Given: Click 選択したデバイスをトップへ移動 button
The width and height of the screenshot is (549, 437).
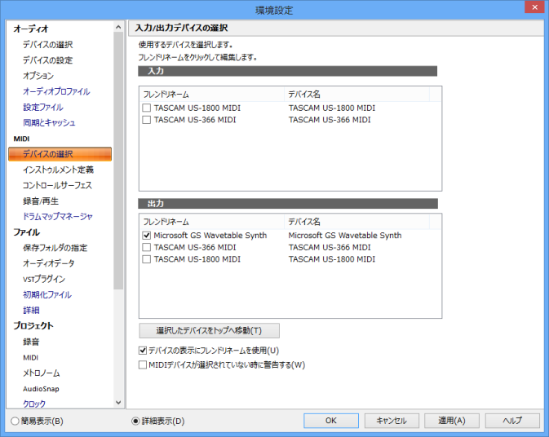Looking at the screenshot, I should point(209,331).
